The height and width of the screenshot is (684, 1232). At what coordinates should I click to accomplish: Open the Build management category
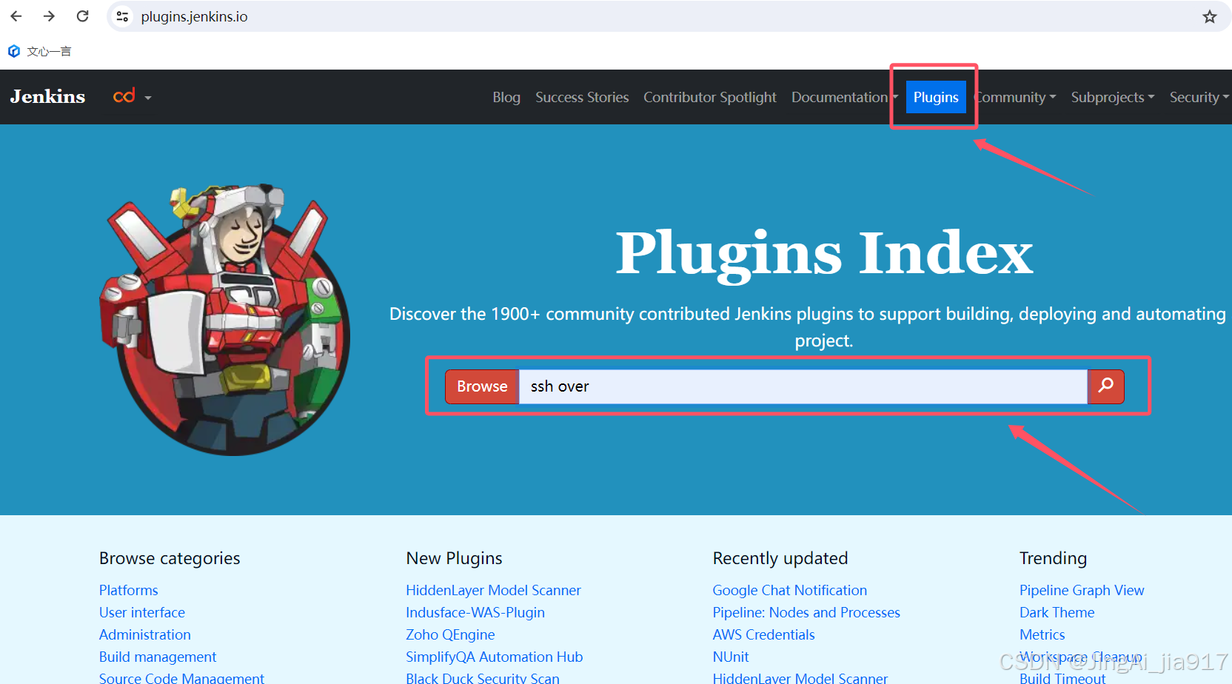[158, 657]
